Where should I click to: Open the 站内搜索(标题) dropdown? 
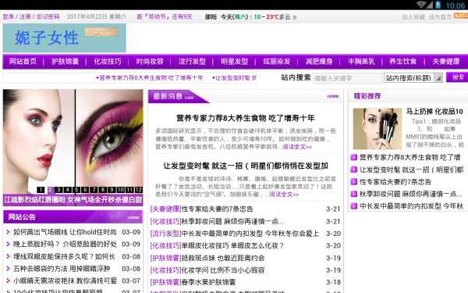(413, 78)
